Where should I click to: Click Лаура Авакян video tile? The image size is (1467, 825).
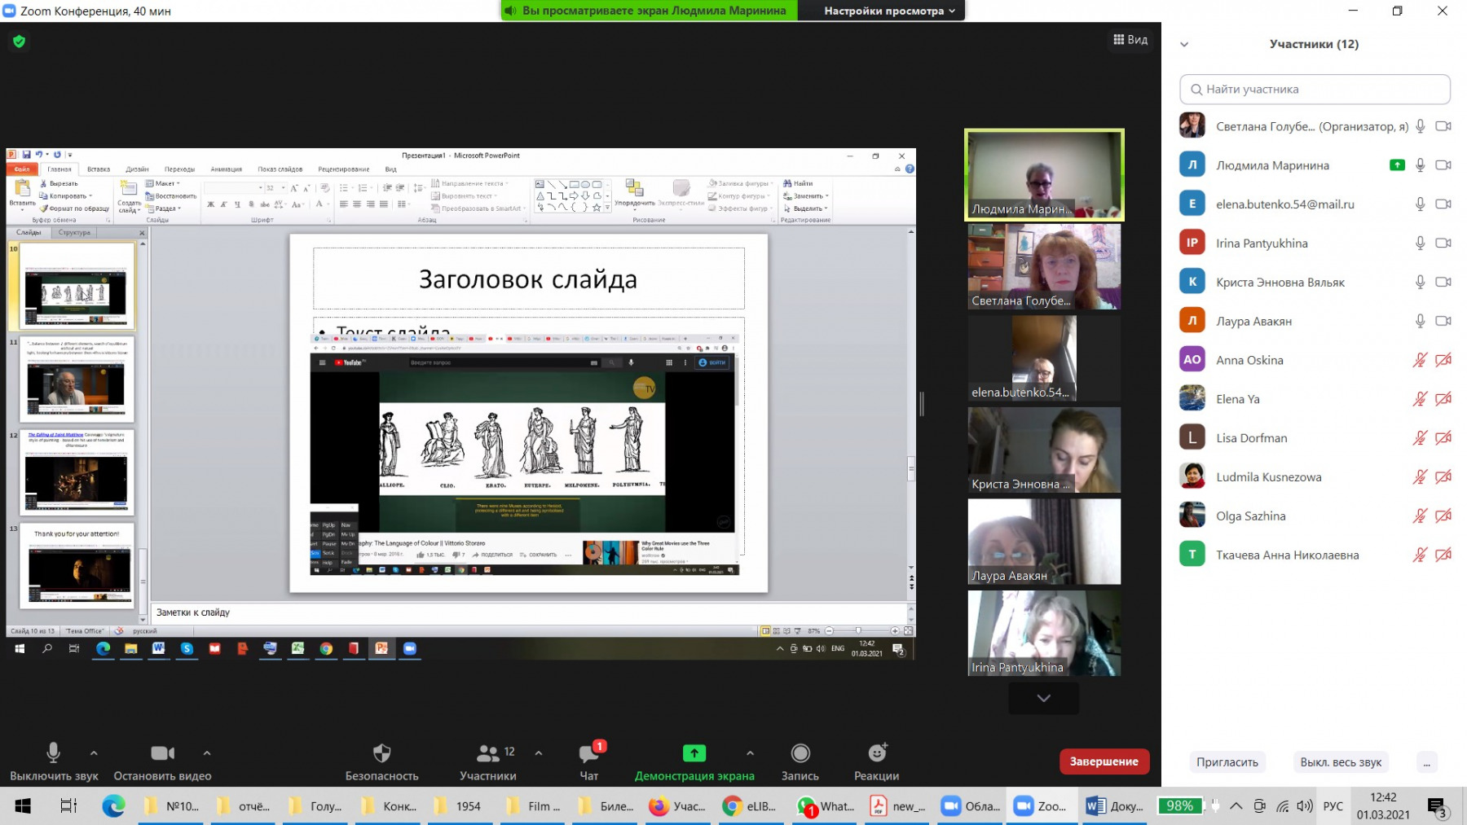[1044, 542]
